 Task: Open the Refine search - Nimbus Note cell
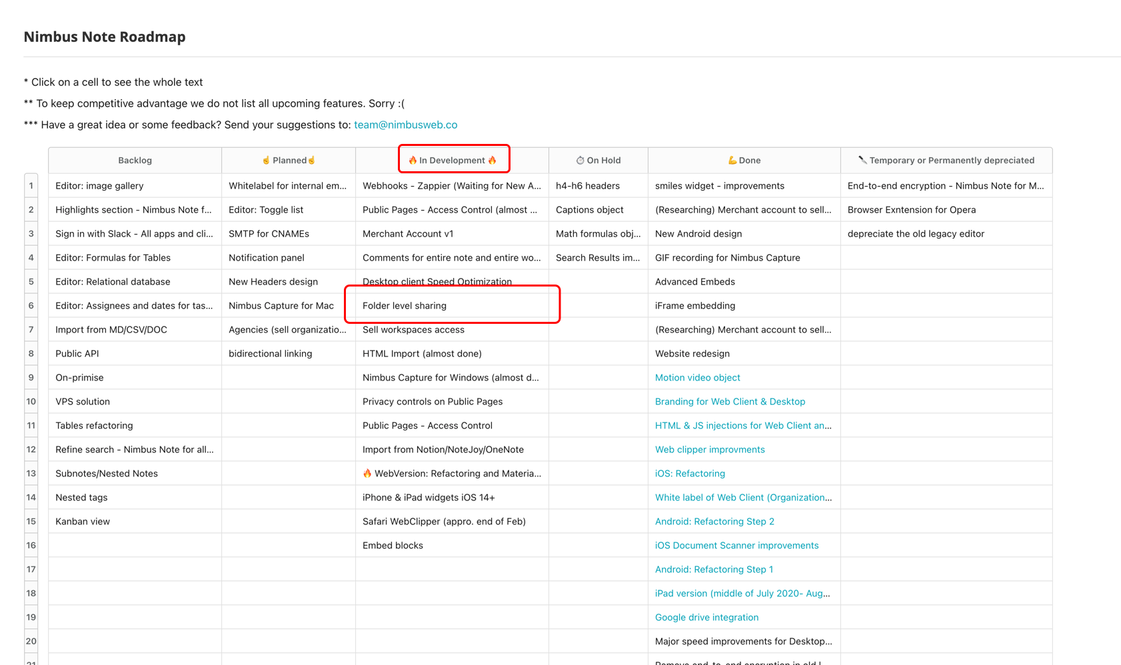[x=135, y=450]
